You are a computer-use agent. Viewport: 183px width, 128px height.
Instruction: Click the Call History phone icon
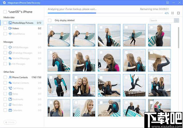pos(10,88)
